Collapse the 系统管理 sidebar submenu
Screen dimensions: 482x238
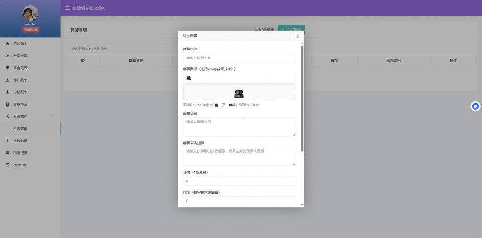30,116
